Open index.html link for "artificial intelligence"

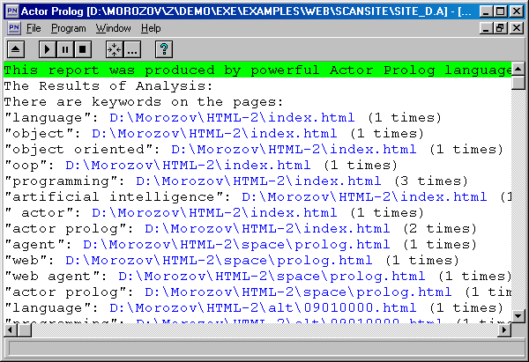(364, 196)
